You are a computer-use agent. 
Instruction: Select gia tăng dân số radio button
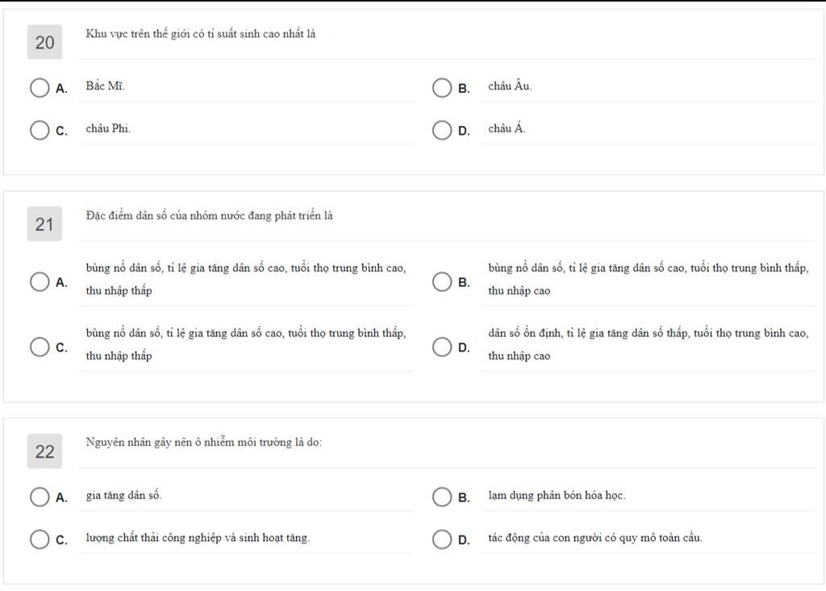pyautogui.click(x=40, y=497)
